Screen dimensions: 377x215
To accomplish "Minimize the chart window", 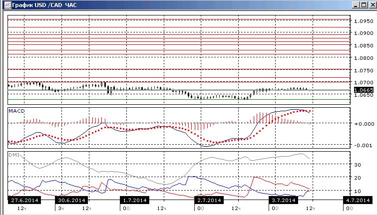I will point(356,5).
